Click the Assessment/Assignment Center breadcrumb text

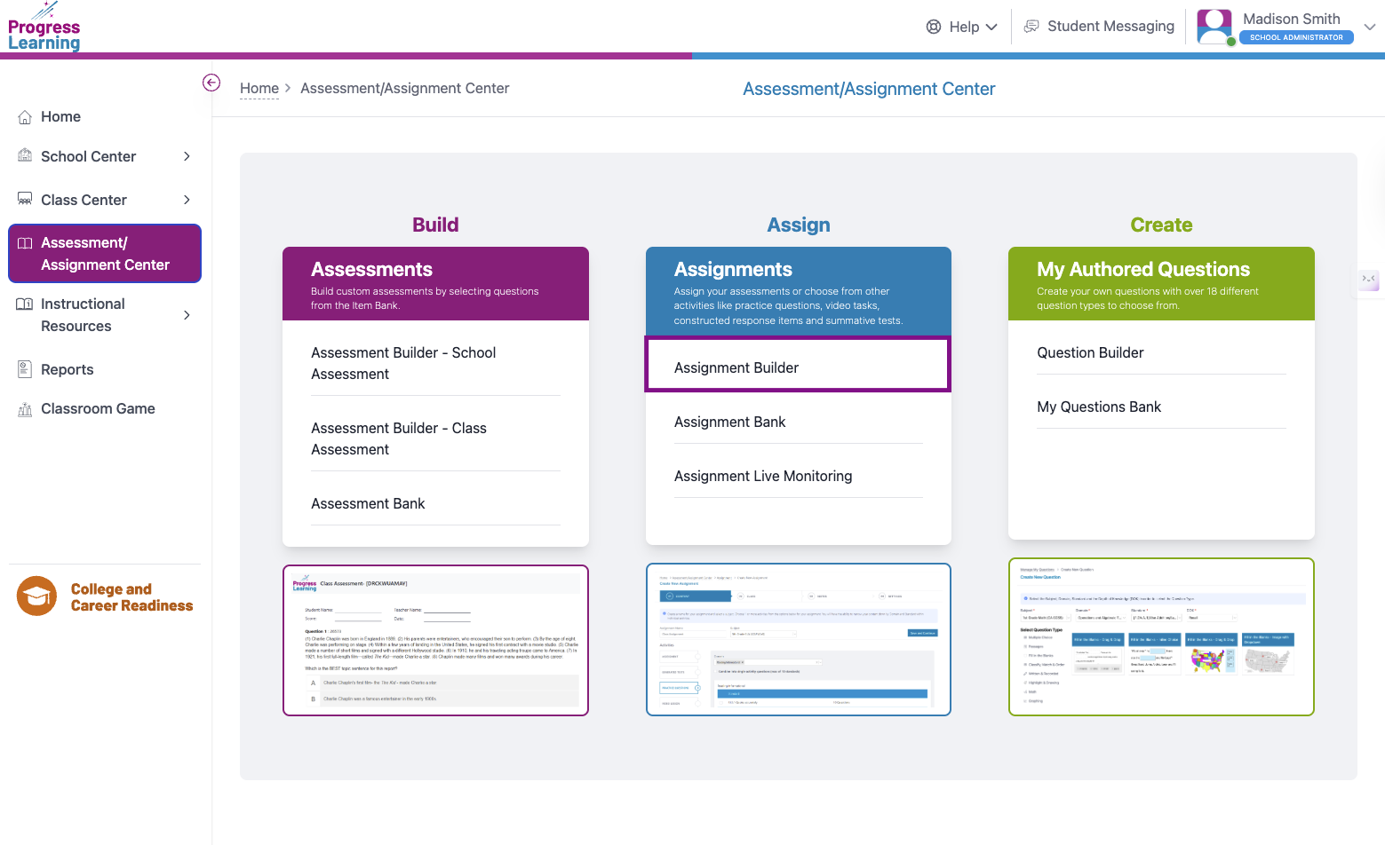pos(404,88)
